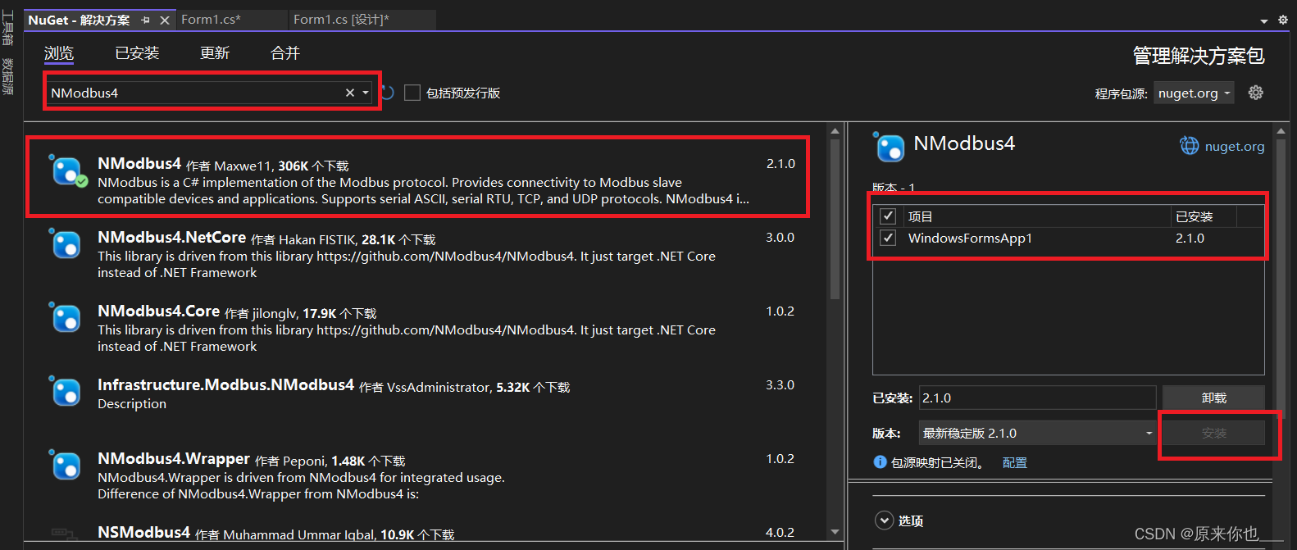The width and height of the screenshot is (1297, 550).
Task: Click the NModbus4 search input field
Action: [195, 93]
